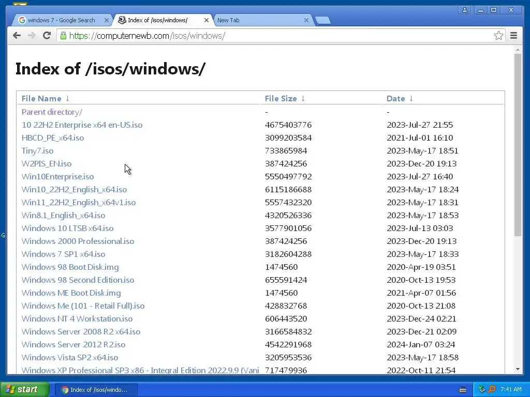The height and width of the screenshot is (397, 530).
Task: Click the File Name descending arrow
Action: (x=67, y=98)
